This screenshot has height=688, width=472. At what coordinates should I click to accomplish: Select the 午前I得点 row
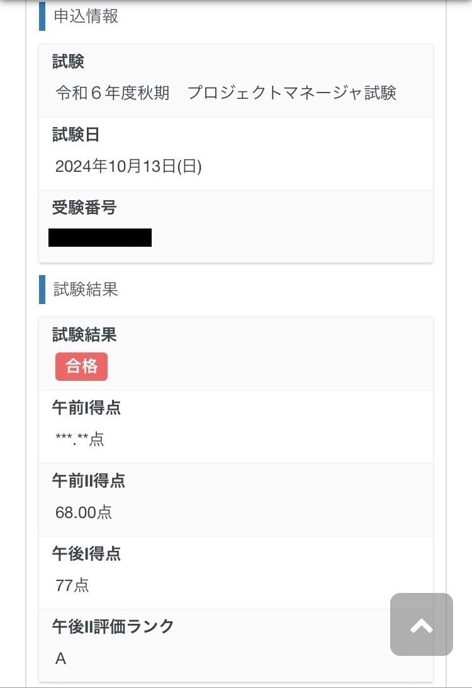tap(86, 408)
